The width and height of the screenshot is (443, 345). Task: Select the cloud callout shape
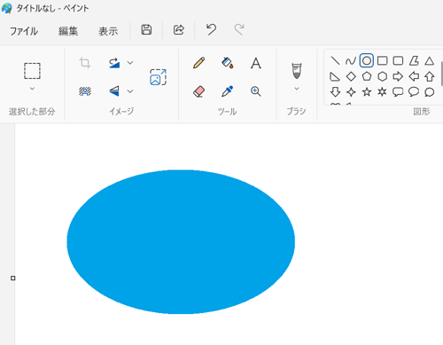click(430, 92)
